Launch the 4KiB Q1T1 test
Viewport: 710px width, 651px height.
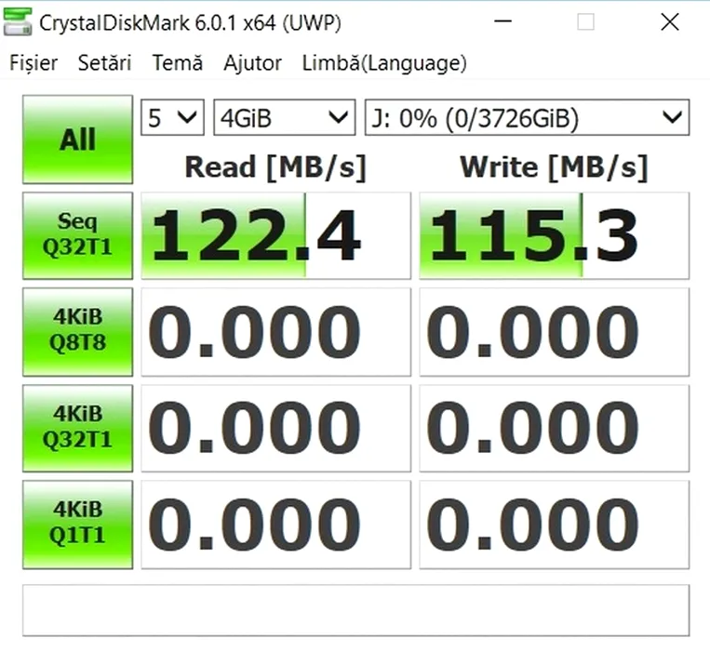tap(77, 524)
